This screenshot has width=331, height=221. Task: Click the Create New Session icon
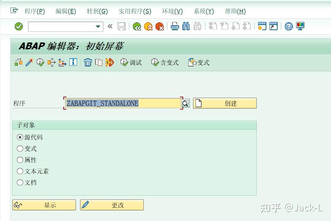click(x=262, y=26)
